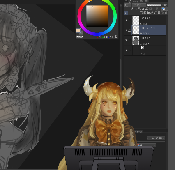Switch color wheel color space icon
Image resolution: width=175 pixels, height=170 pixels.
point(116,37)
